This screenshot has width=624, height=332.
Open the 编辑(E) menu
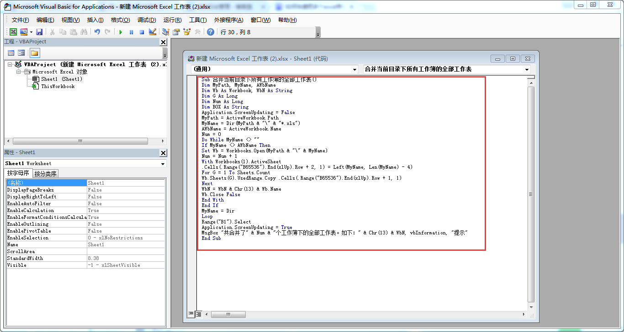click(45, 20)
